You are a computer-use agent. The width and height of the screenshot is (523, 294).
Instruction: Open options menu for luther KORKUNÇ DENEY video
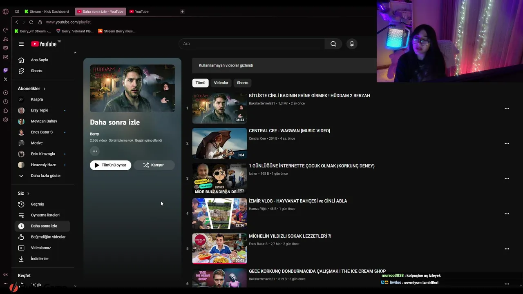(507, 178)
